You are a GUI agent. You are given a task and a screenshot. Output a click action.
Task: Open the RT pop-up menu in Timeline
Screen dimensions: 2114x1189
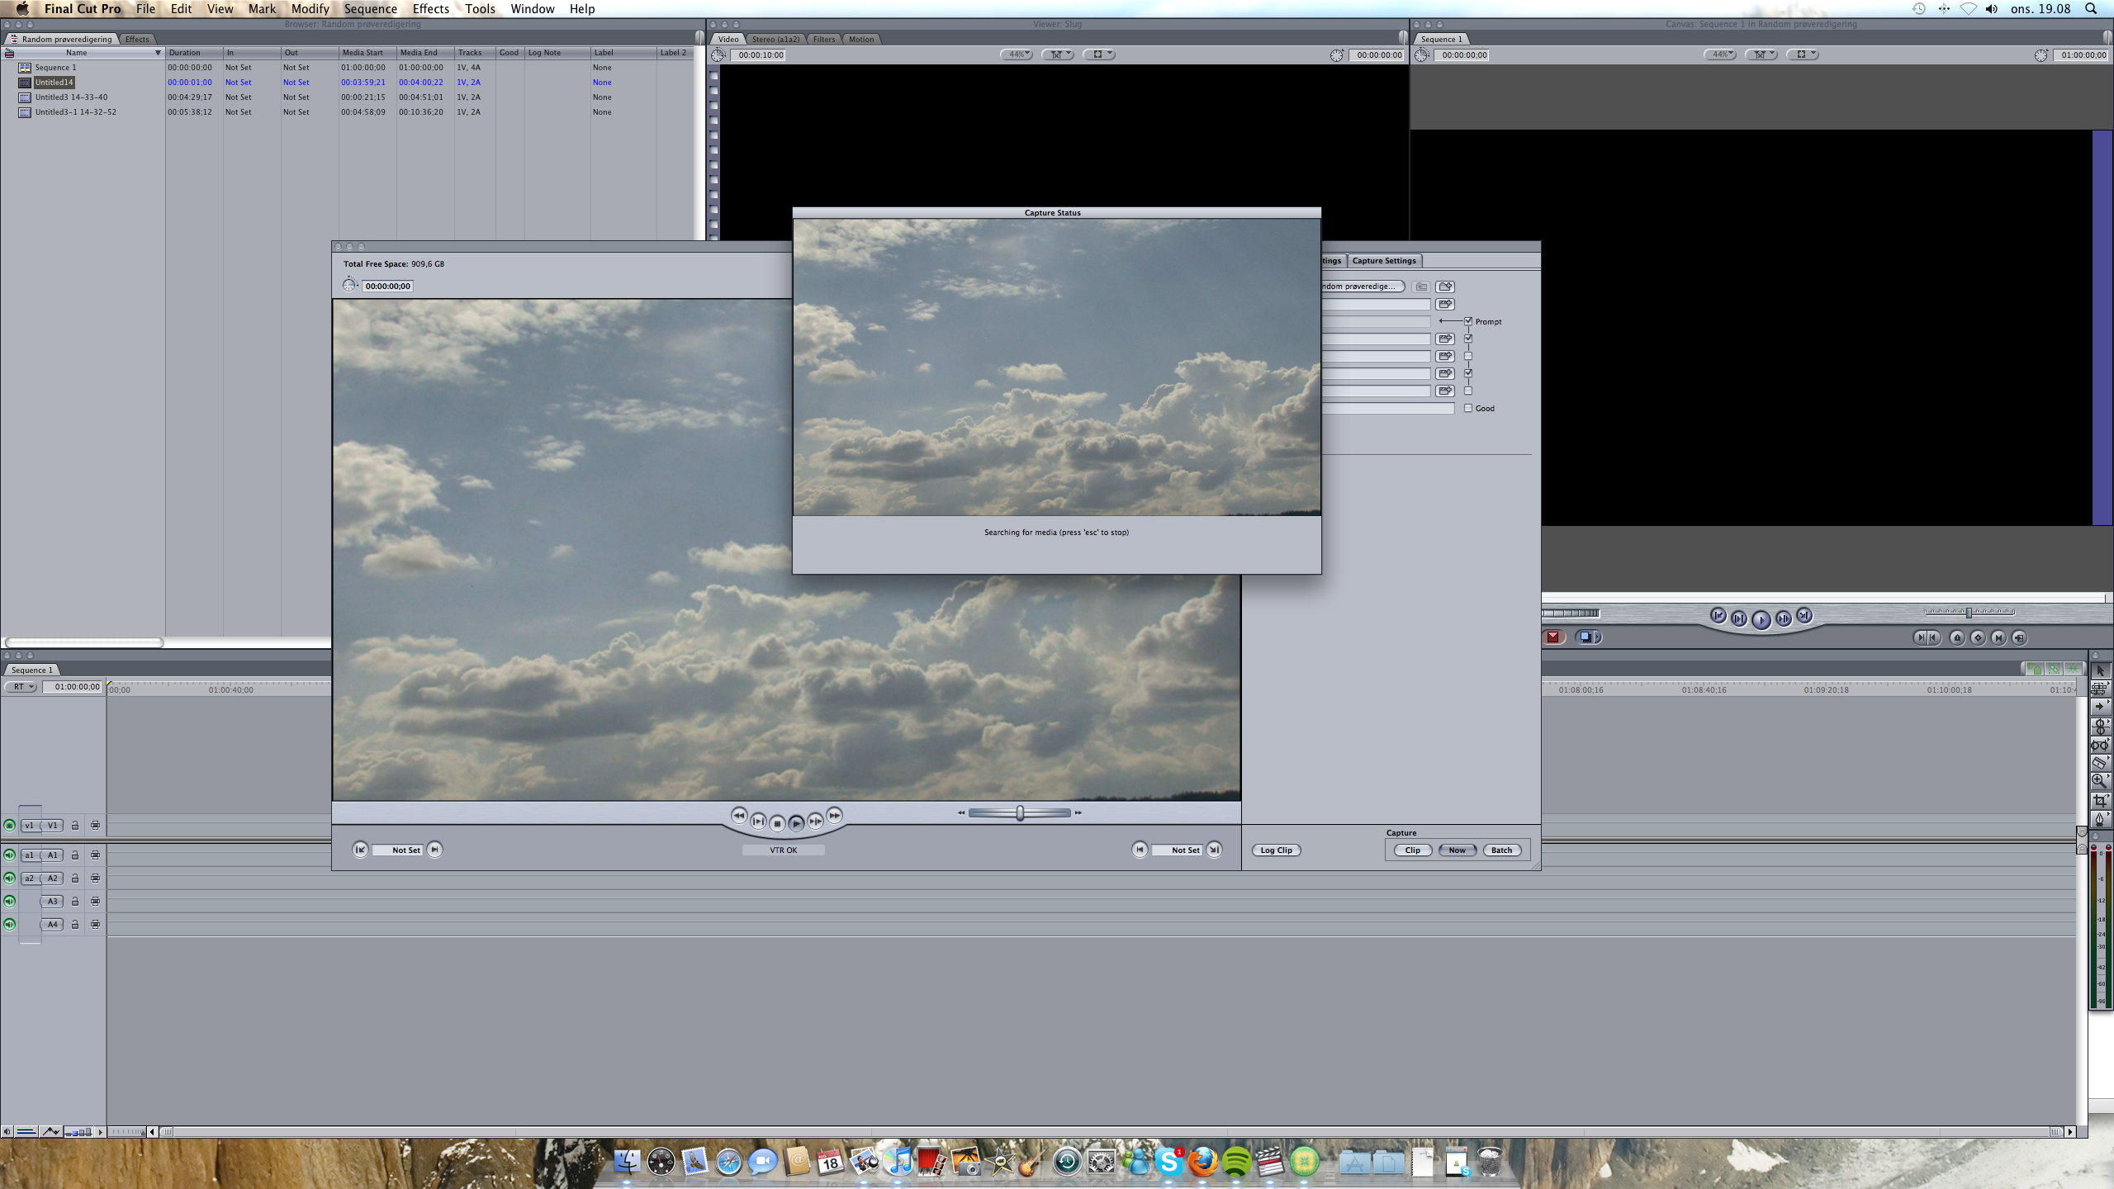tap(21, 686)
